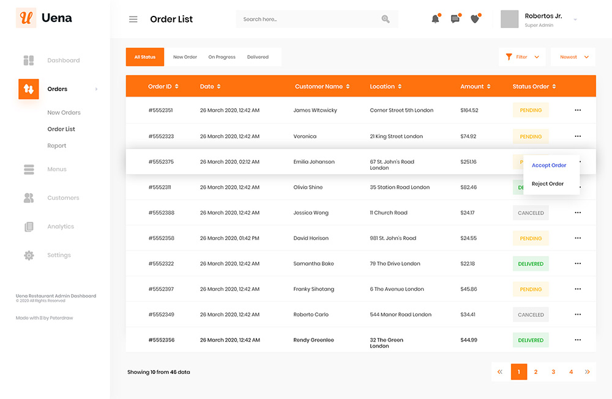The image size is (612, 399).
Task: Focus the Search here input field
Action: [317, 19]
